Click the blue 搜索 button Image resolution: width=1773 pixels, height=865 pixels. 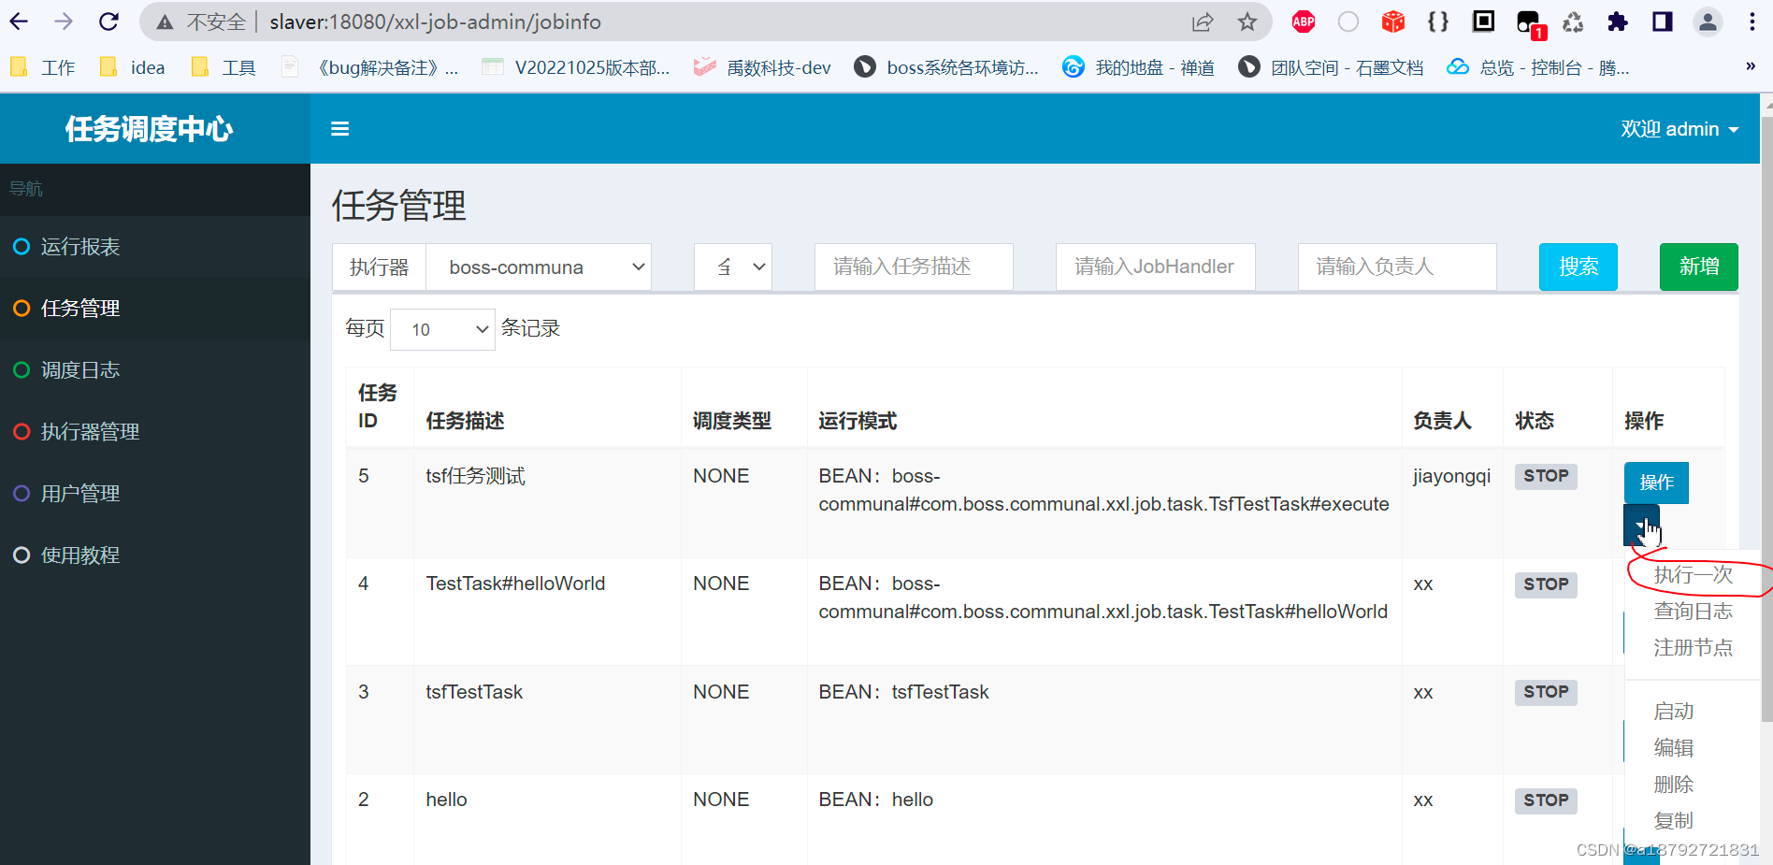pos(1578,267)
